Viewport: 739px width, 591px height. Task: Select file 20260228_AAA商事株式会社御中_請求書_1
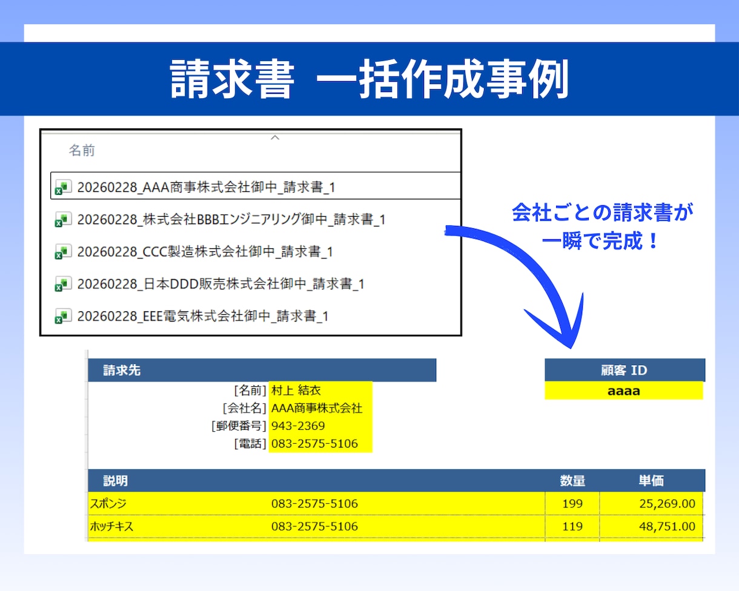207,187
